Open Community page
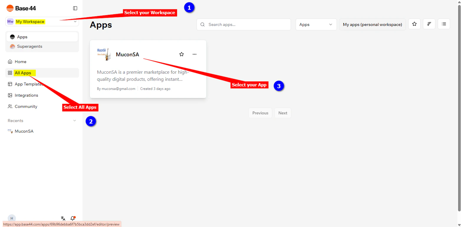 point(42,106)
